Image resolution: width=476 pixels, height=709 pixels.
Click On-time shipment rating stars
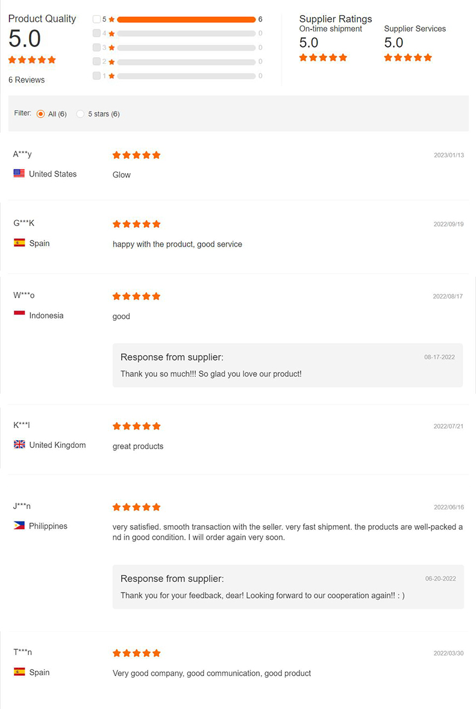(x=323, y=58)
